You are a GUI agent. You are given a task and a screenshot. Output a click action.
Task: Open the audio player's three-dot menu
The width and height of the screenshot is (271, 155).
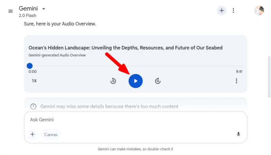point(236,81)
